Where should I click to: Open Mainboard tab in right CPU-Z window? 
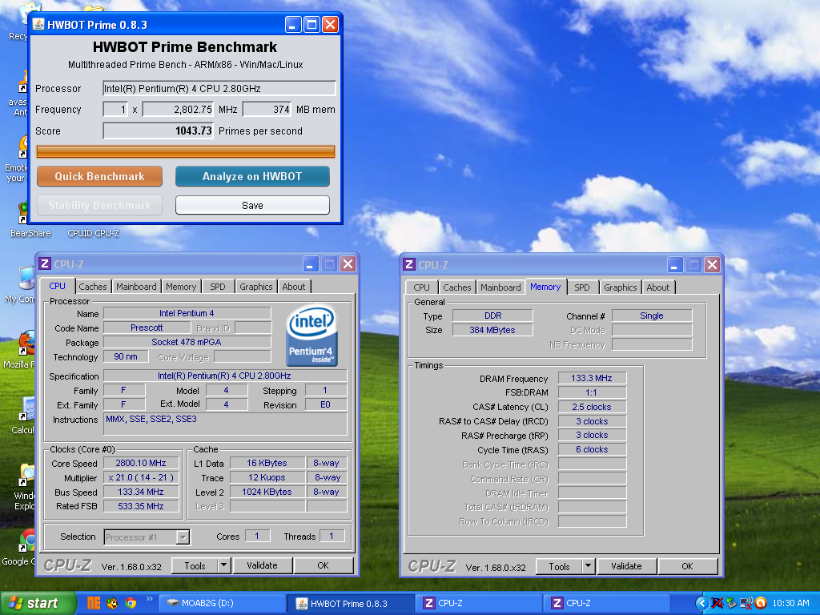pos(500,287)
